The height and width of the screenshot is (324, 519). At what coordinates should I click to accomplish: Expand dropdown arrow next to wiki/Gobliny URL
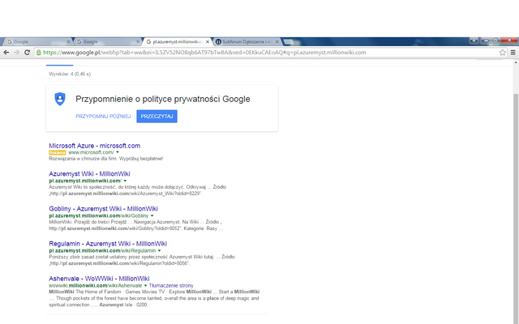pos(152,216)
